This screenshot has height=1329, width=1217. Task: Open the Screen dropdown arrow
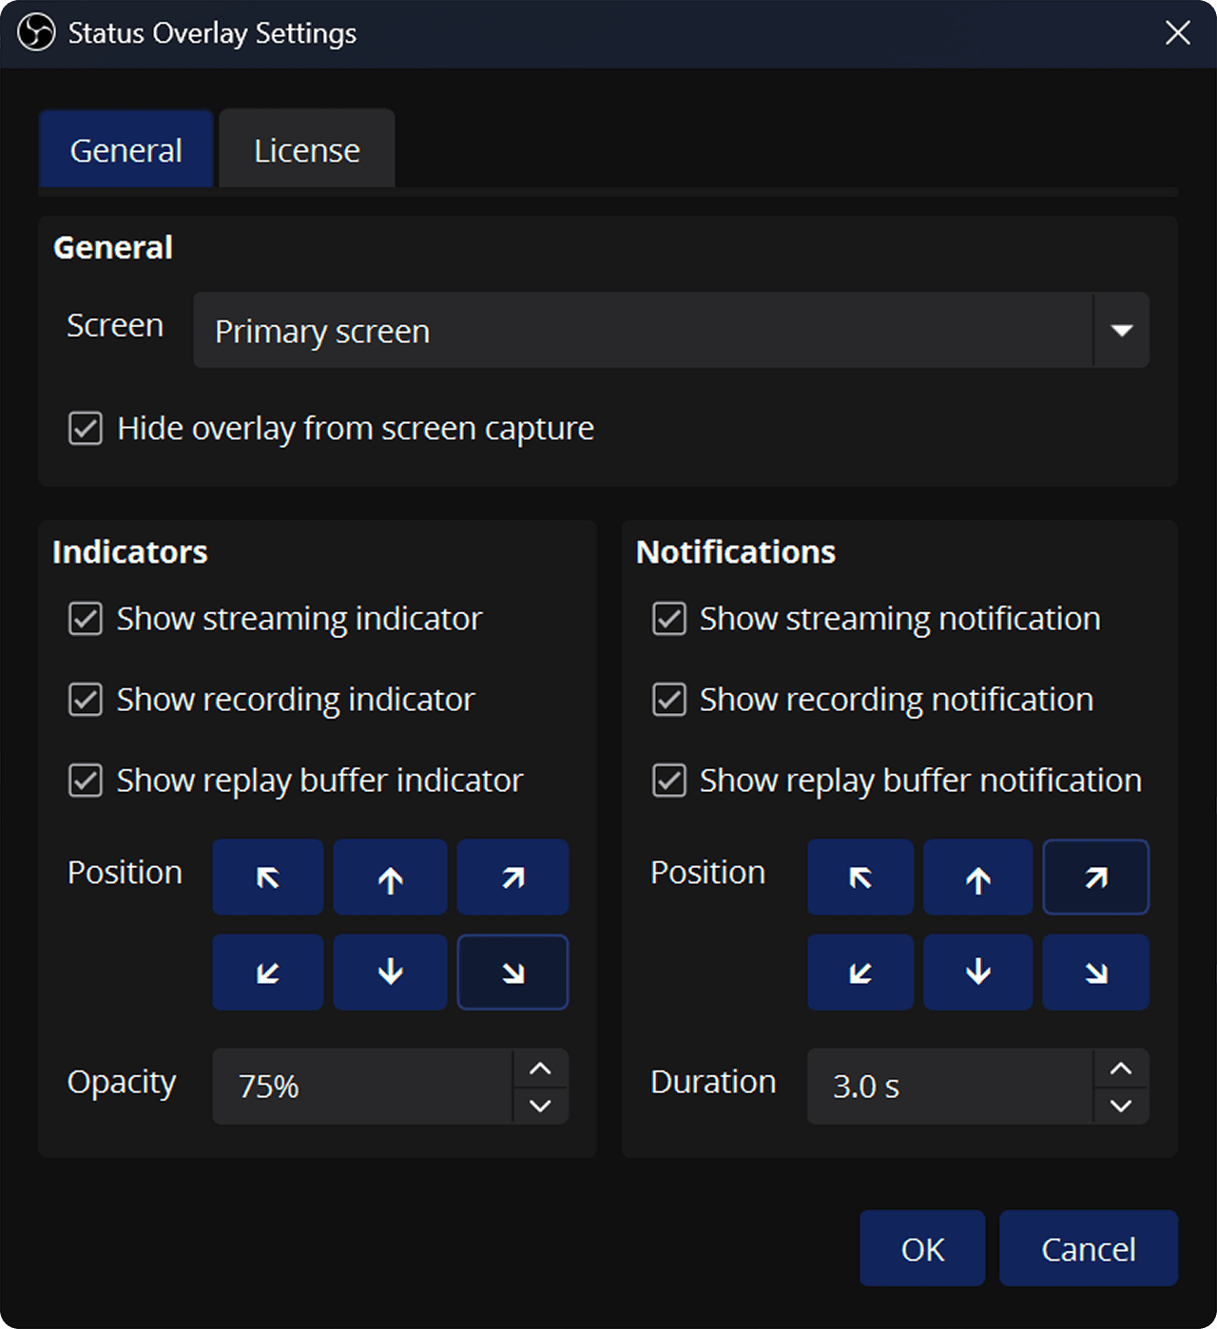1122,331
